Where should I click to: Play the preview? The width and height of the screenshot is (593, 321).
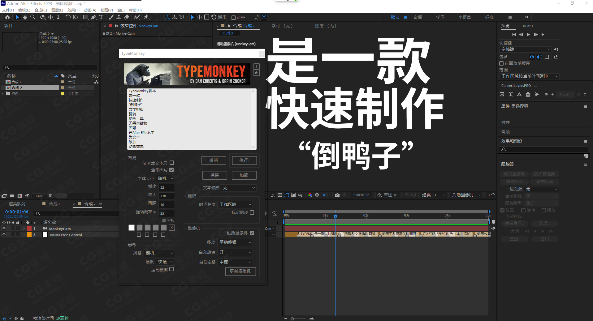[528, 34]
